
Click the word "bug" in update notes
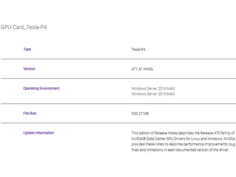click(x=232, y=145)
